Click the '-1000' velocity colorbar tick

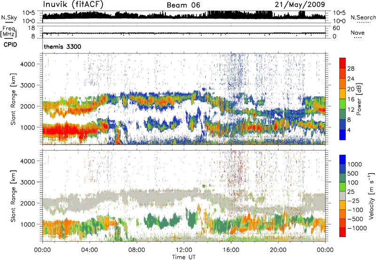coord(357,228)
